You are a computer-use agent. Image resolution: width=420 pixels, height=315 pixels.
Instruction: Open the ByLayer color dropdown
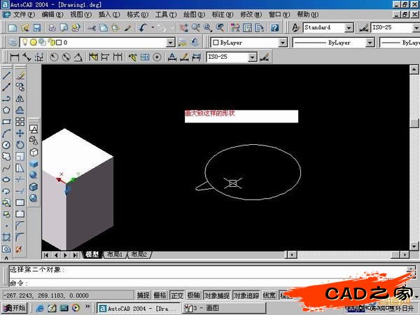[283, 42]
